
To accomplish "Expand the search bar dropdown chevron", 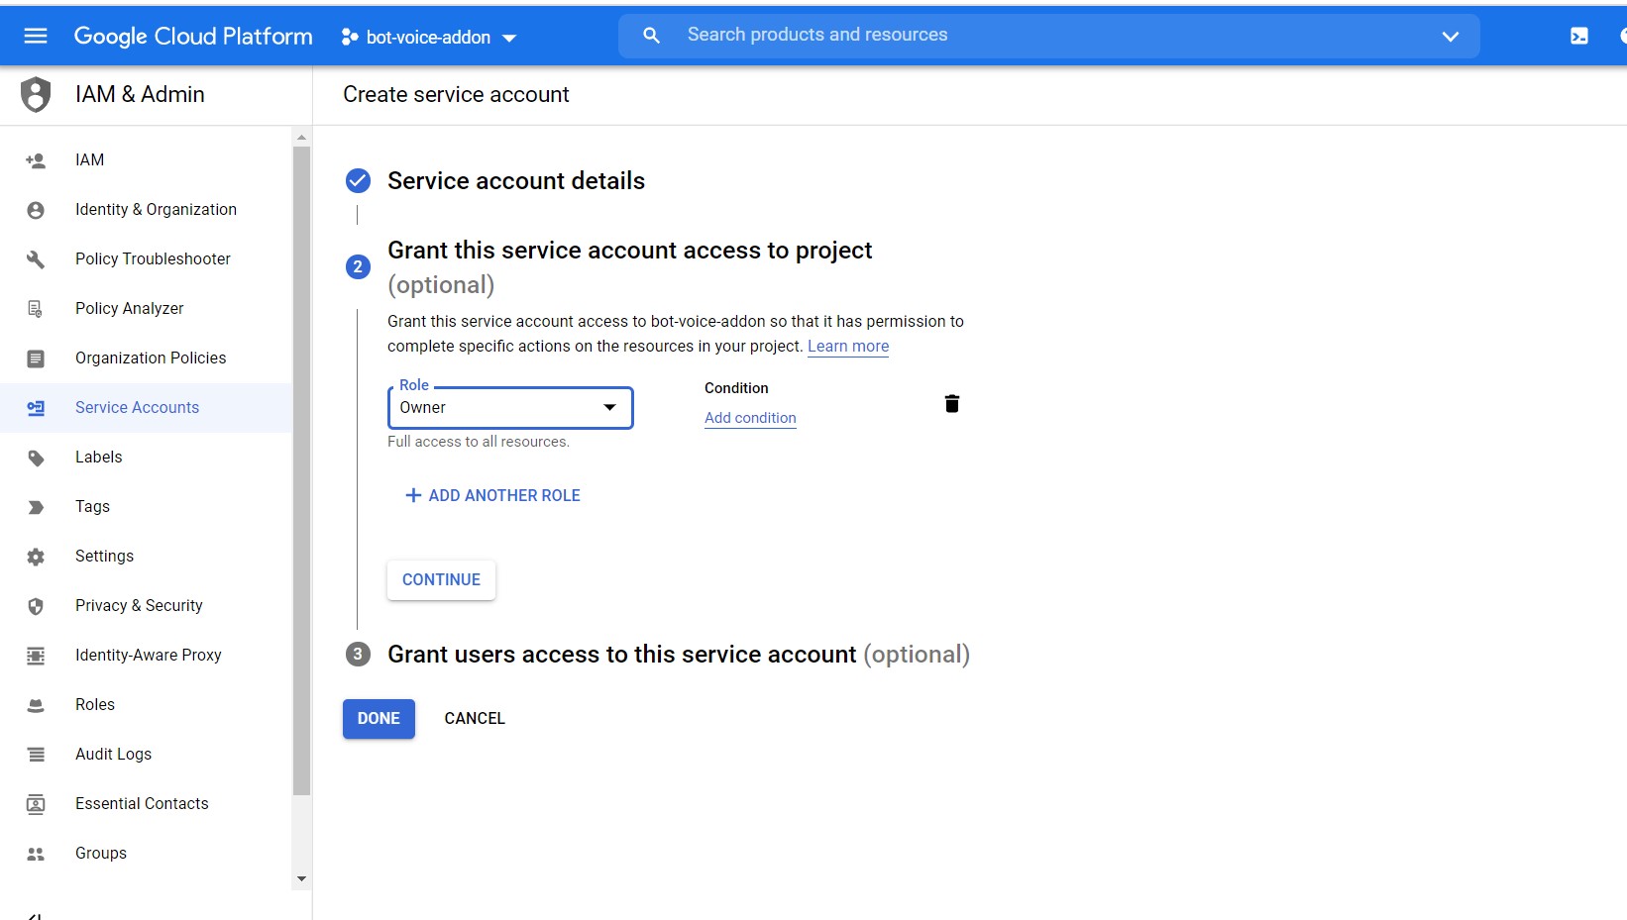I will pyautogui.click(x=1450, y=37).
